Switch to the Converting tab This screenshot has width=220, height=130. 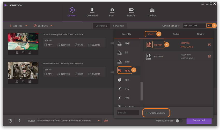tap(101, 26)
